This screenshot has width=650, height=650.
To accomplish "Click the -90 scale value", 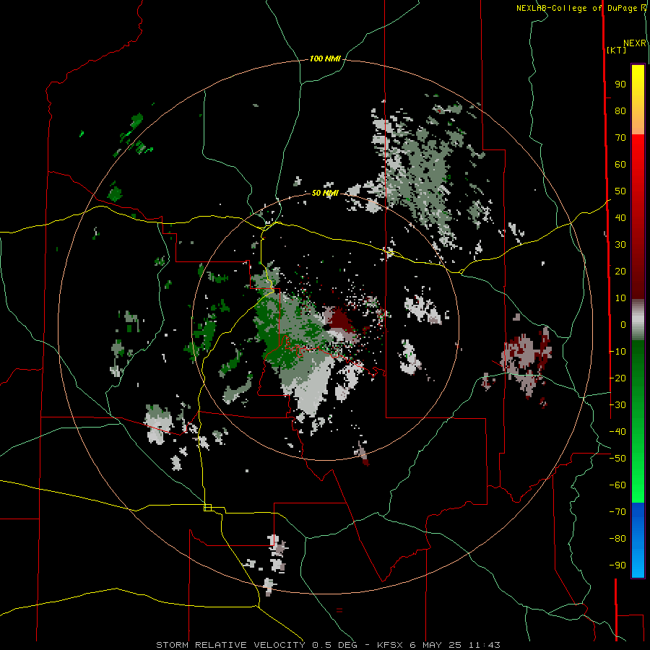I will 617,565.
